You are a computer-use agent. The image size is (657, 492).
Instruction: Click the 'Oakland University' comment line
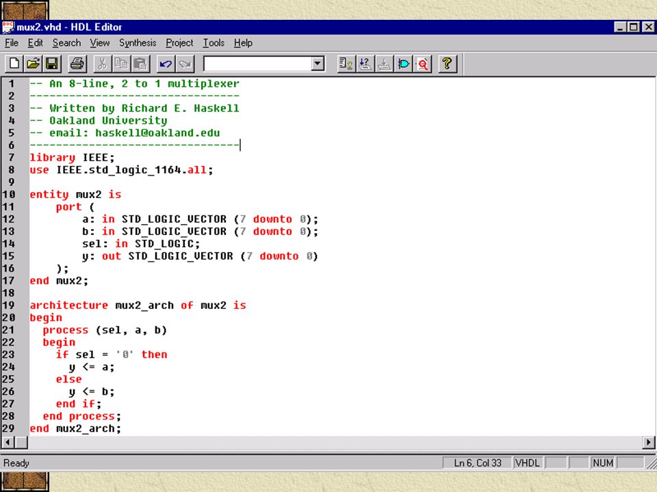click(x=108, y=120)
